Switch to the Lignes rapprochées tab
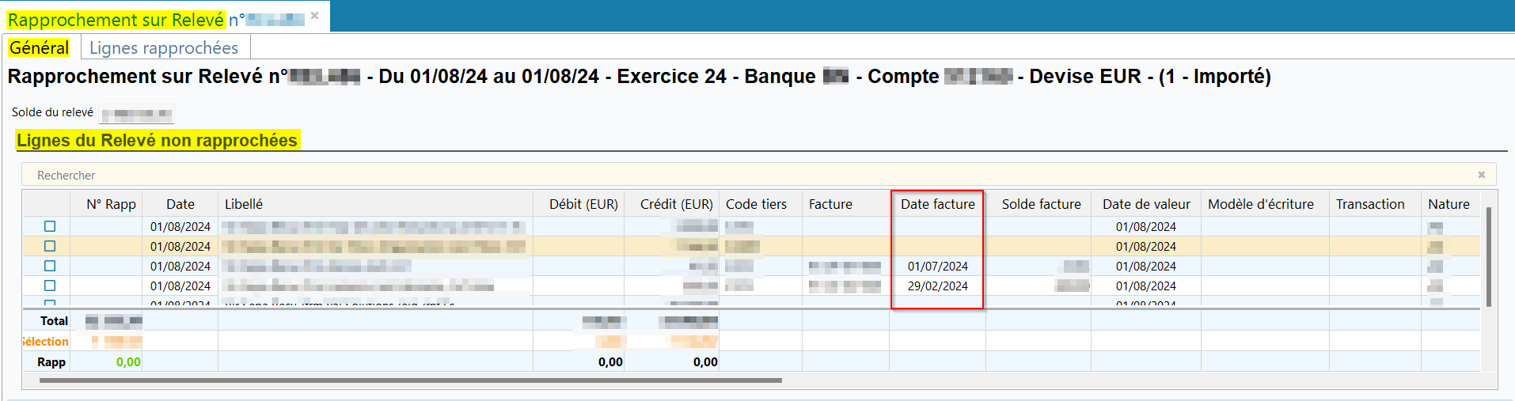The image size is (1515, 401). [164, 48]
